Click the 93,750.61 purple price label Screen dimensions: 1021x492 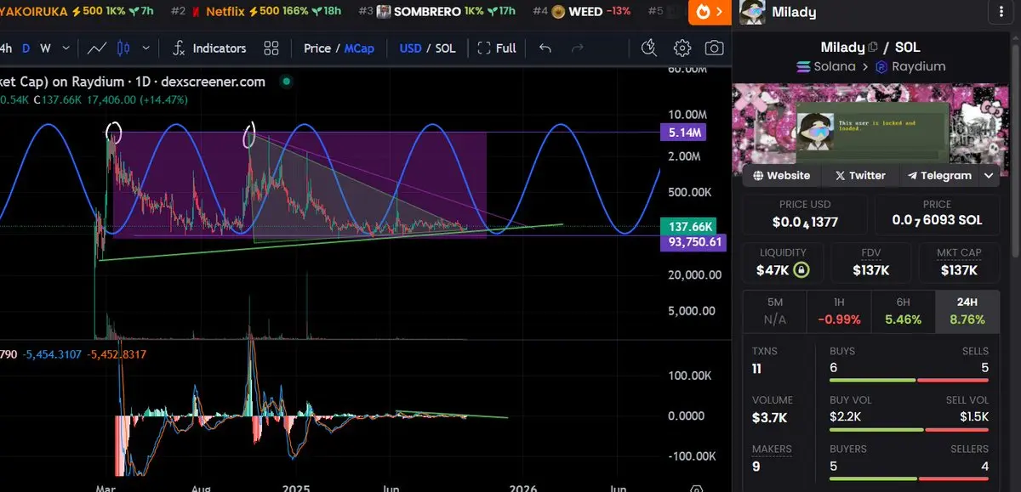point(695,242)
